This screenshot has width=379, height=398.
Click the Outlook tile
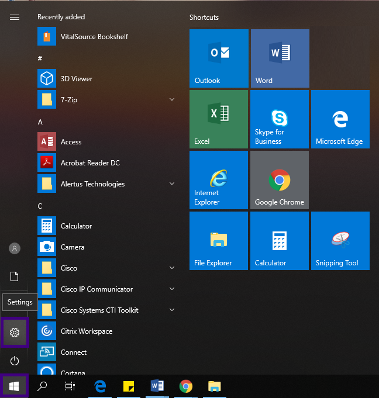click(x=219, y=58)
